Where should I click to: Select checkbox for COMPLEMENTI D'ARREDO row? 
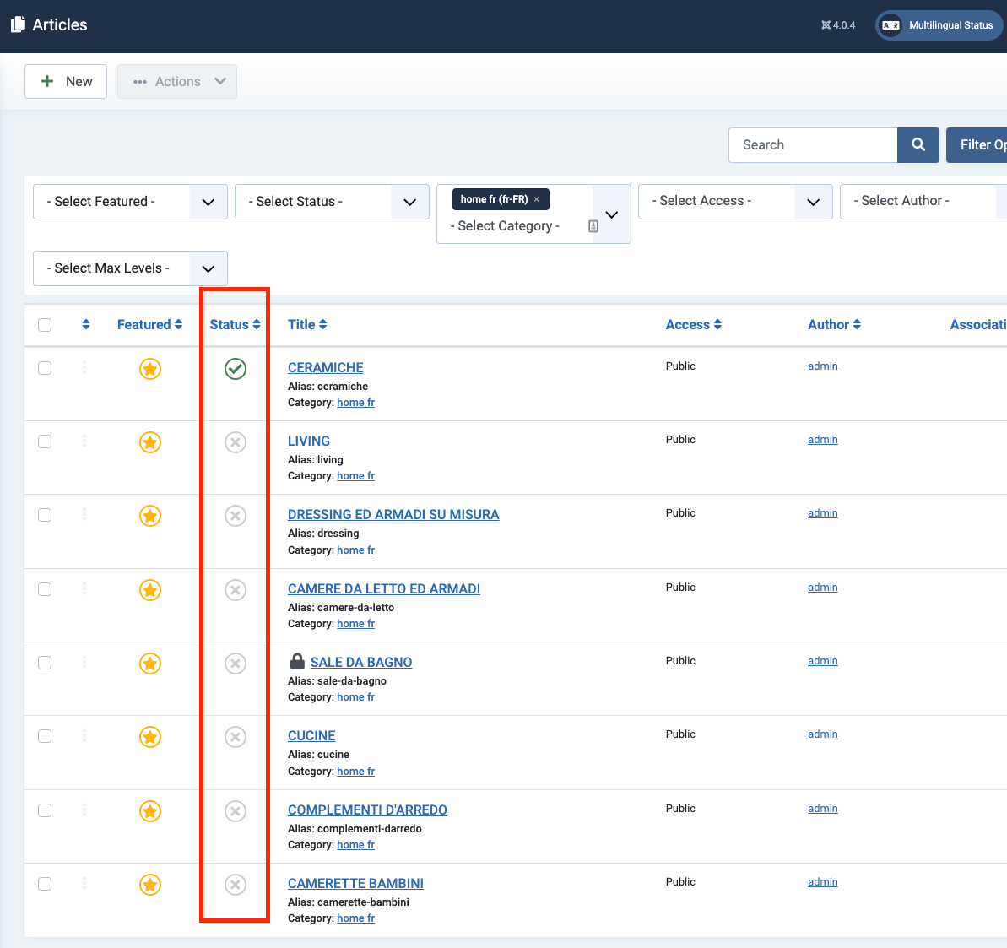(45, 810)
